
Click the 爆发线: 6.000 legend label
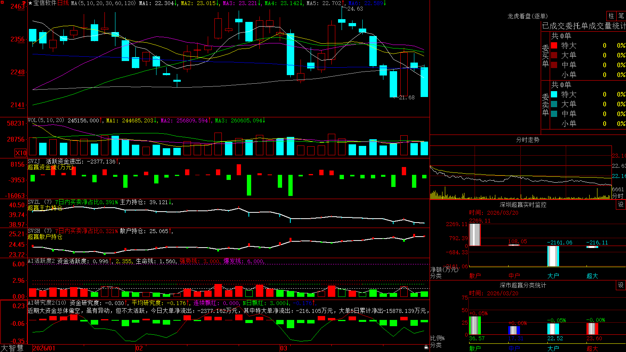tap(244, 261)
